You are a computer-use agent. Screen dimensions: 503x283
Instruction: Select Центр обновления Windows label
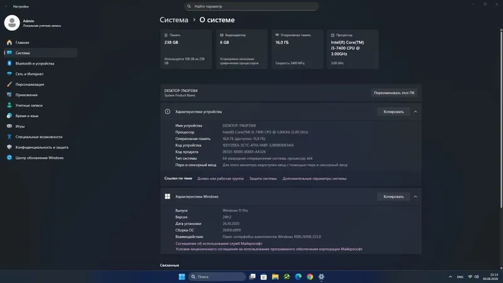40,158
